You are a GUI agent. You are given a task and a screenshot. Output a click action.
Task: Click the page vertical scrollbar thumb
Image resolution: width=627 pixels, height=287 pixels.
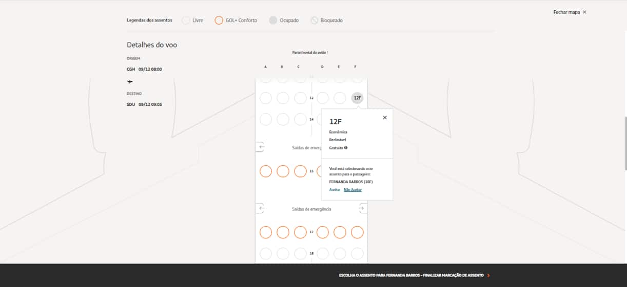[625, 143]
